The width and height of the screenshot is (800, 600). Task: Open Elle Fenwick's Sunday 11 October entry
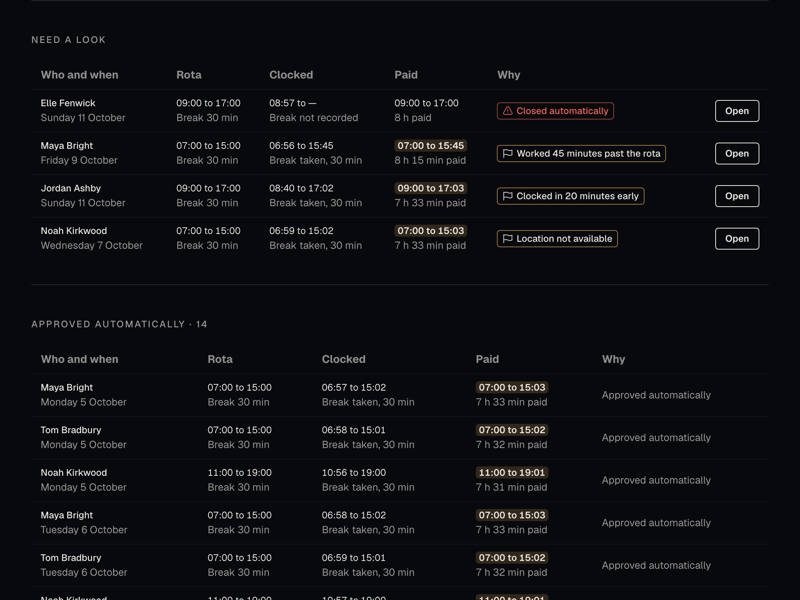tap(737, 111)
